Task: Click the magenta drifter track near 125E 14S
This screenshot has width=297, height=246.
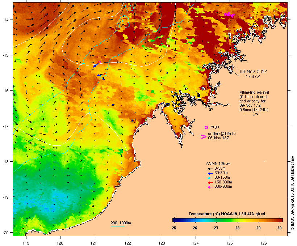Action: point(229,14)
